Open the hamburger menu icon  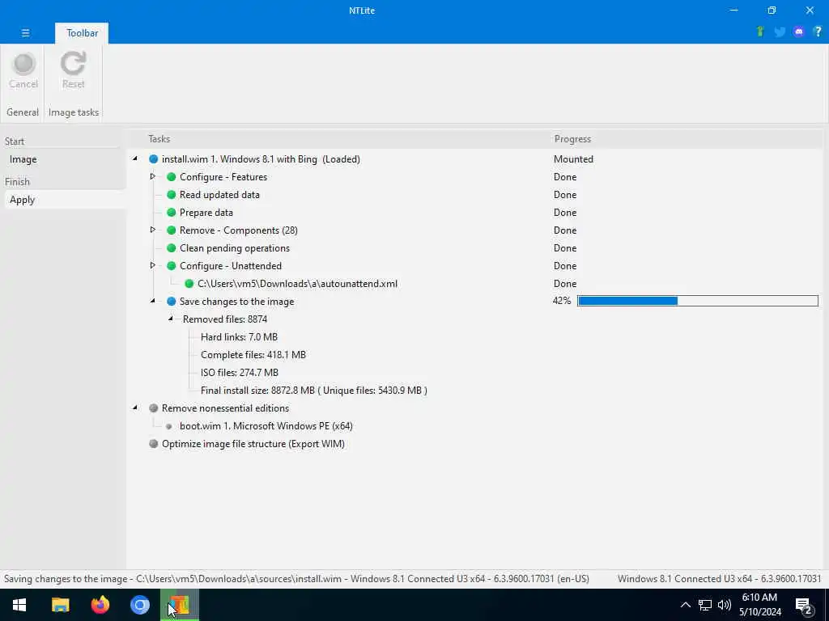[25, 32]
